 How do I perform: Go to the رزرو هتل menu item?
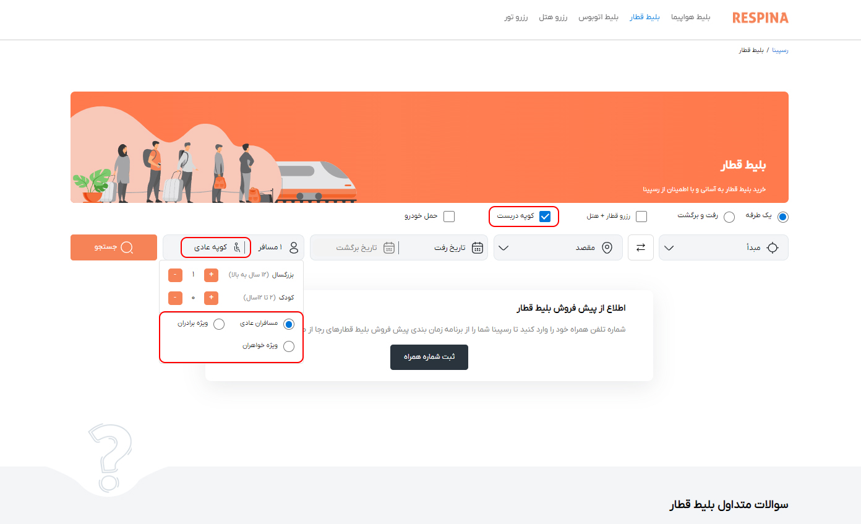pos(553,17)
